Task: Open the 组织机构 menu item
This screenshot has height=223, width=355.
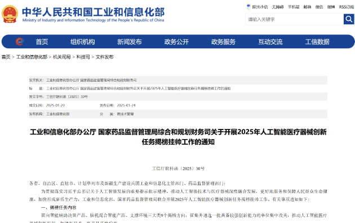Action: [x=83, y=42]
